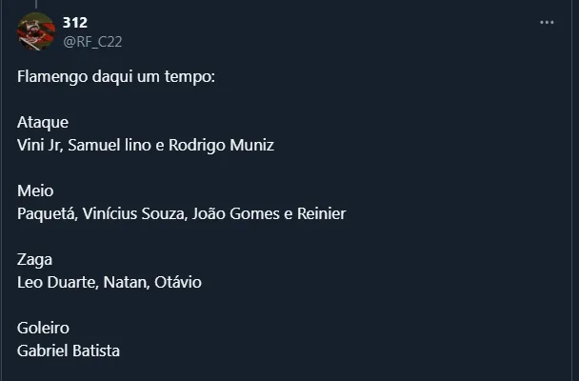Open the profile via display name 312
This screenshot has height=381, width=579.
tap(75, 22)
